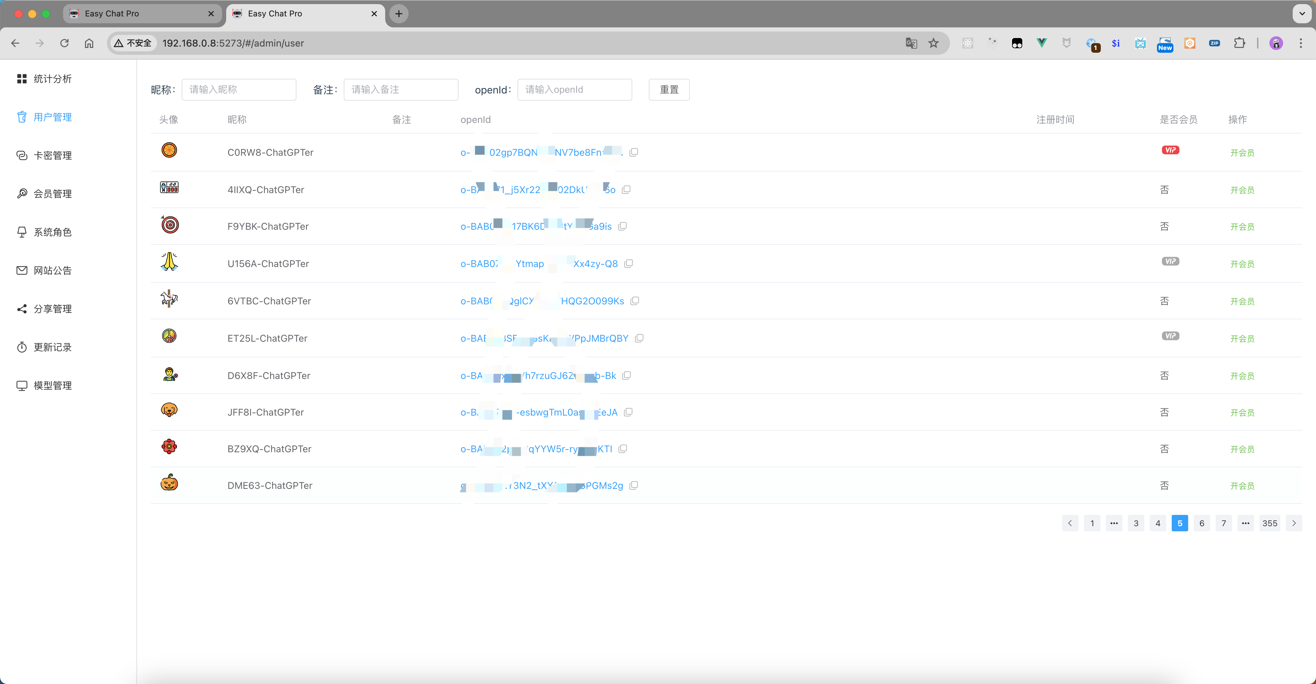Viewport: 1316px width, 684px height.
Task: Click the browser translate page icon
Action: 911,43
